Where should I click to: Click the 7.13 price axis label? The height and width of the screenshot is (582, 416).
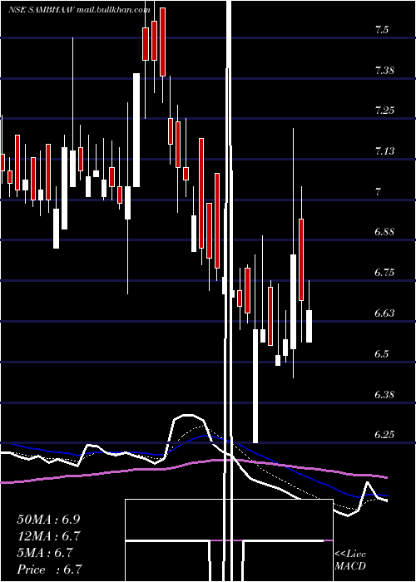click(384, 151)
